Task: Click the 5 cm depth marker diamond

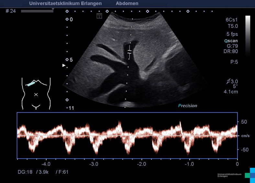Action: click(x=67, y=60)
